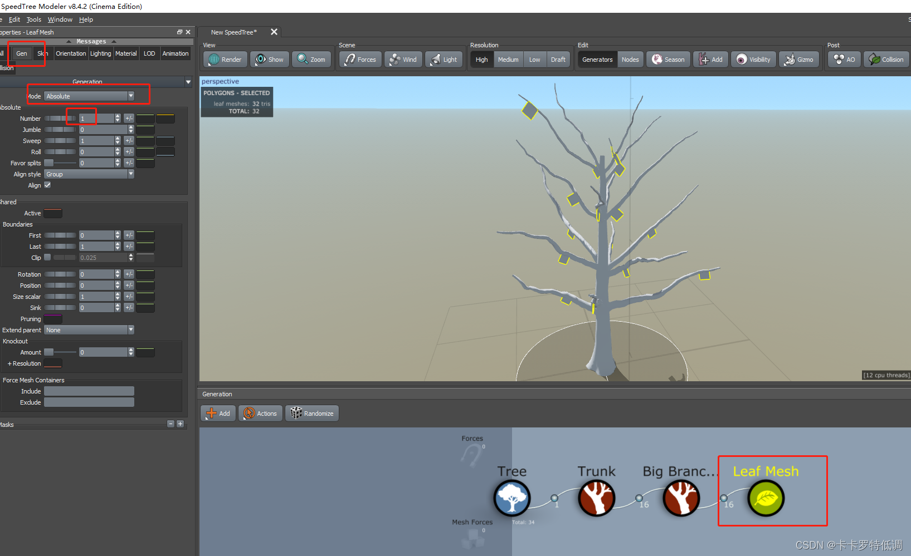Image resolution: width=911 pixels, height=556 pixels.
Task: Open the Visibility tool
Action: (x=753, y=60)
